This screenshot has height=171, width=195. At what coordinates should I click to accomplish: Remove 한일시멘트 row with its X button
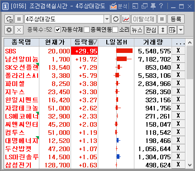click(178, 100)
